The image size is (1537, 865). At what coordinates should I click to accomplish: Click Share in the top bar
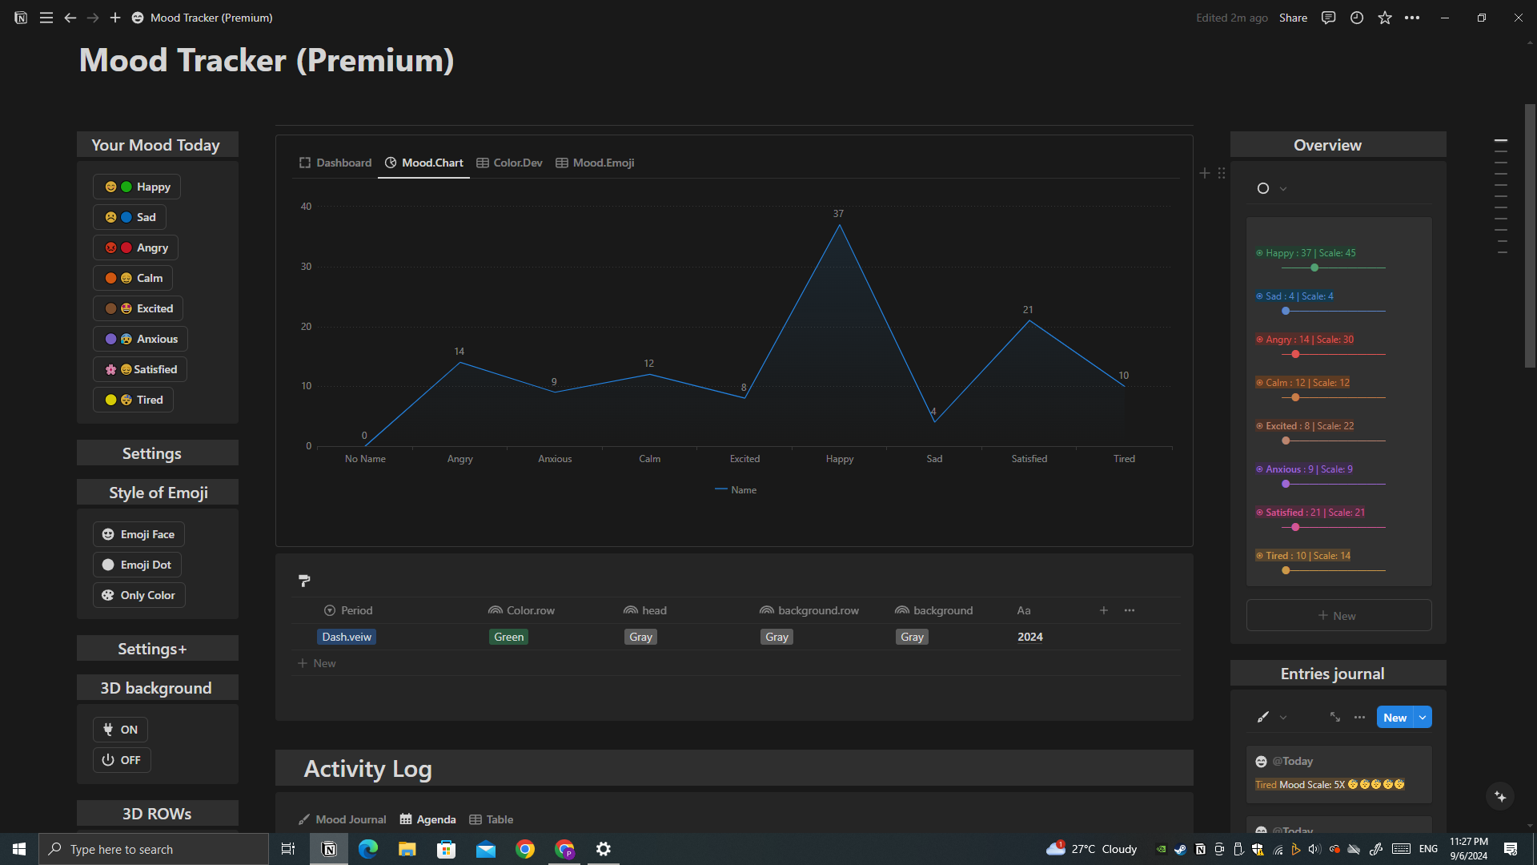pos(1293,18)
